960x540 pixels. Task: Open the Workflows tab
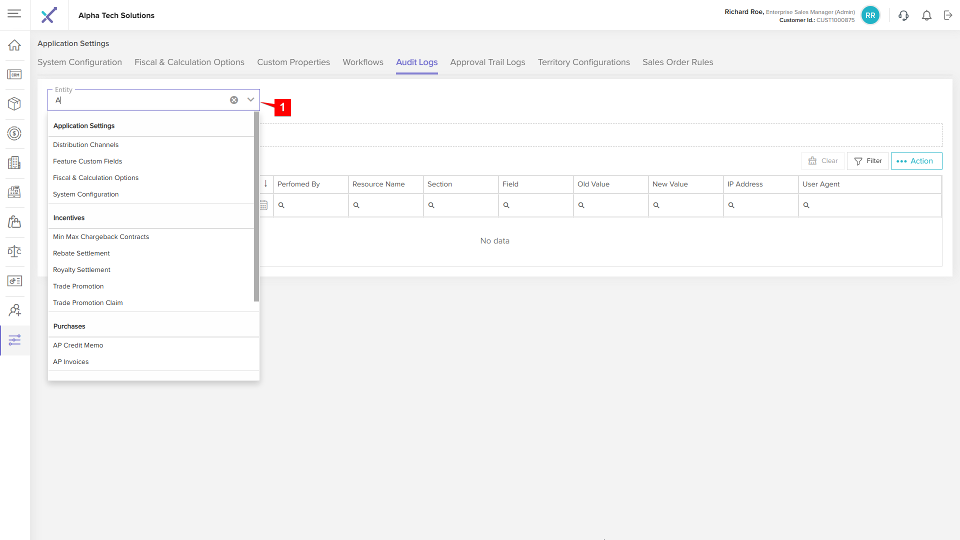[x=363, y=62]
